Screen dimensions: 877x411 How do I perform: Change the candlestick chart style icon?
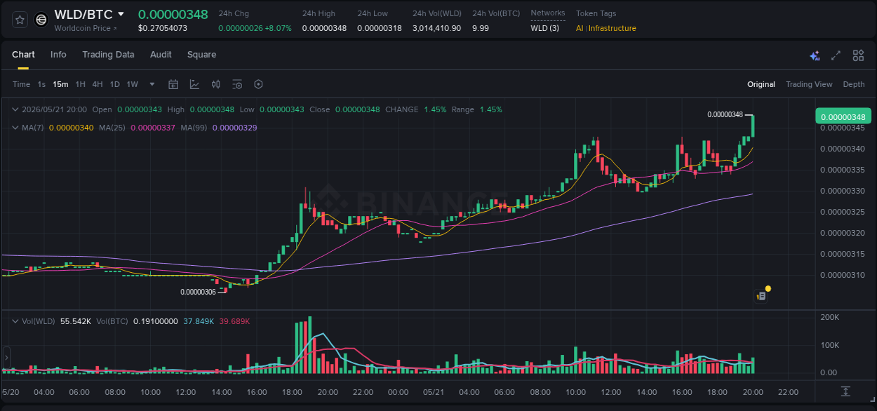(x=216, y=84)
